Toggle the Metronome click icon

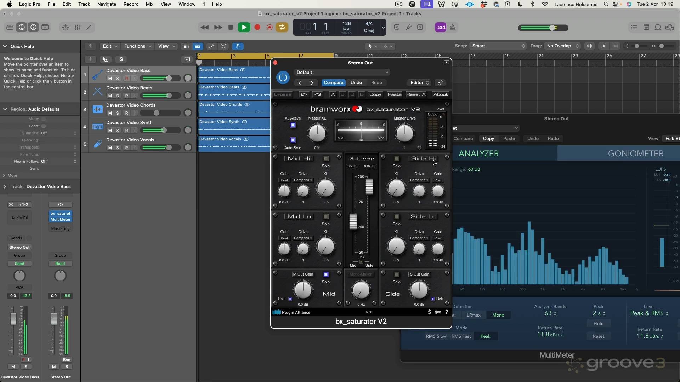click(453, 27)
